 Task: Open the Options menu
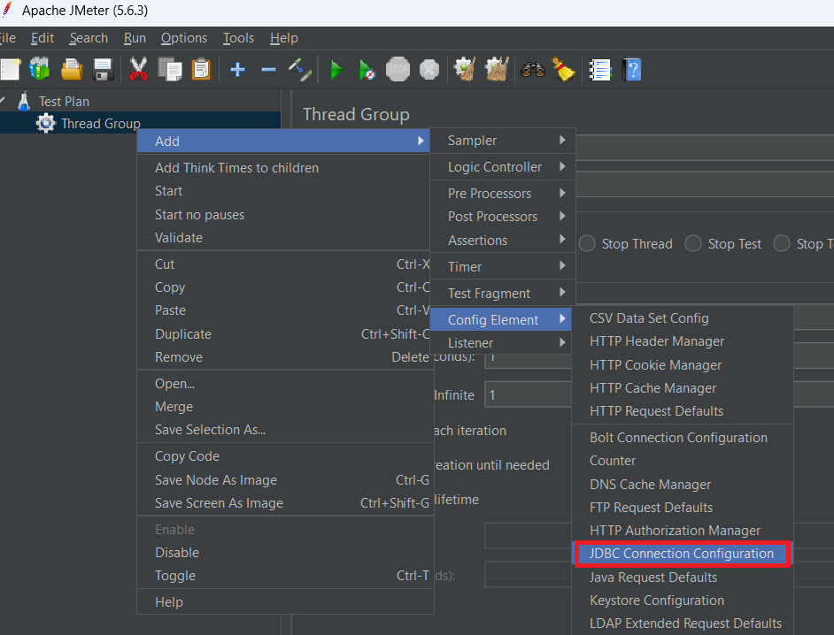click(x=184, y=38)
